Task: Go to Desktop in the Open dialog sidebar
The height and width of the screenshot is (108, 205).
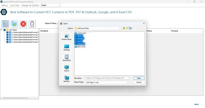Action: click(x=66, y=47)
